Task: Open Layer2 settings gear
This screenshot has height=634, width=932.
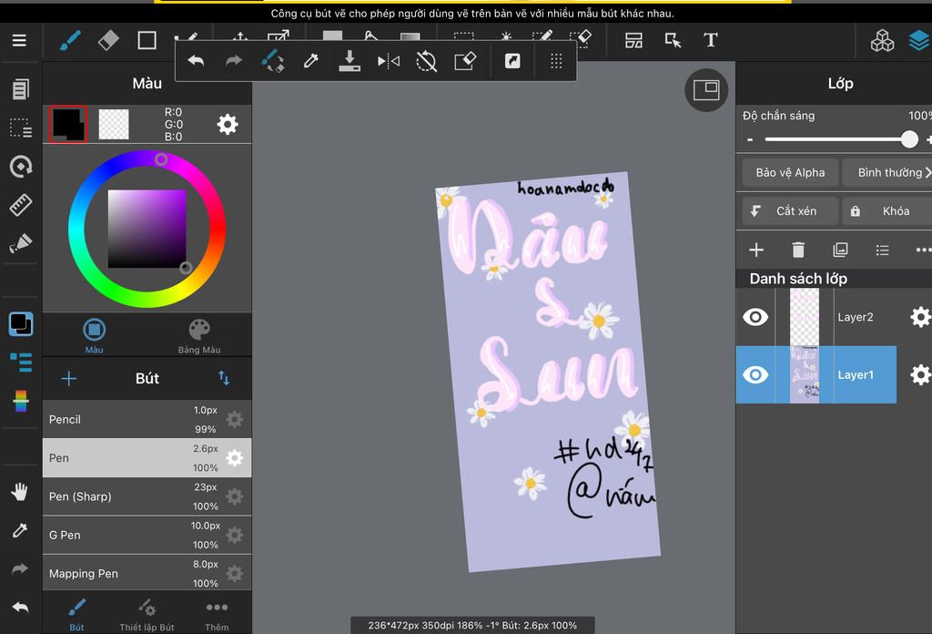Action: 920,317
